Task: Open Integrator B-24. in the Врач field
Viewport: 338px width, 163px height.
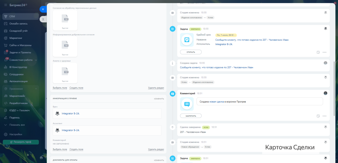Action: point(71,113)
